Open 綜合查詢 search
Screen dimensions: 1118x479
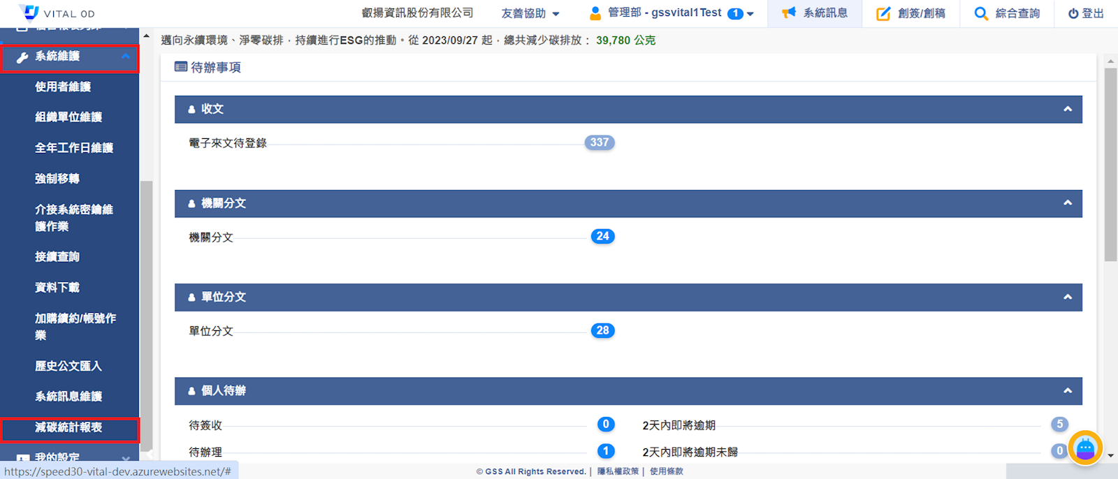point(1007,13)
